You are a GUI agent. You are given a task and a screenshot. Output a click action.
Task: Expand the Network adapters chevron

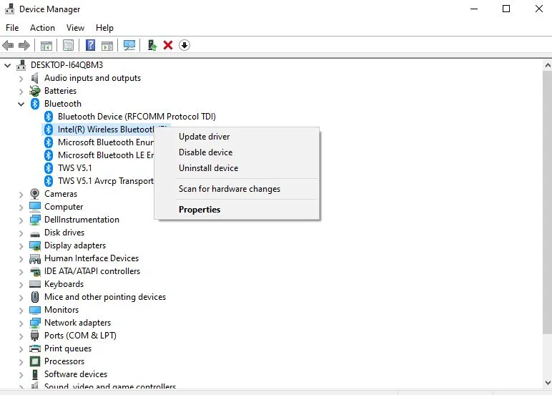click(21, 323)
